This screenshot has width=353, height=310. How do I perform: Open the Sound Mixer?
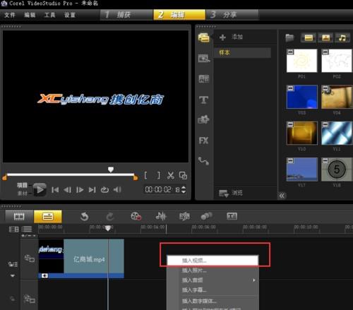pyautogui.click(x=161, y=216)
